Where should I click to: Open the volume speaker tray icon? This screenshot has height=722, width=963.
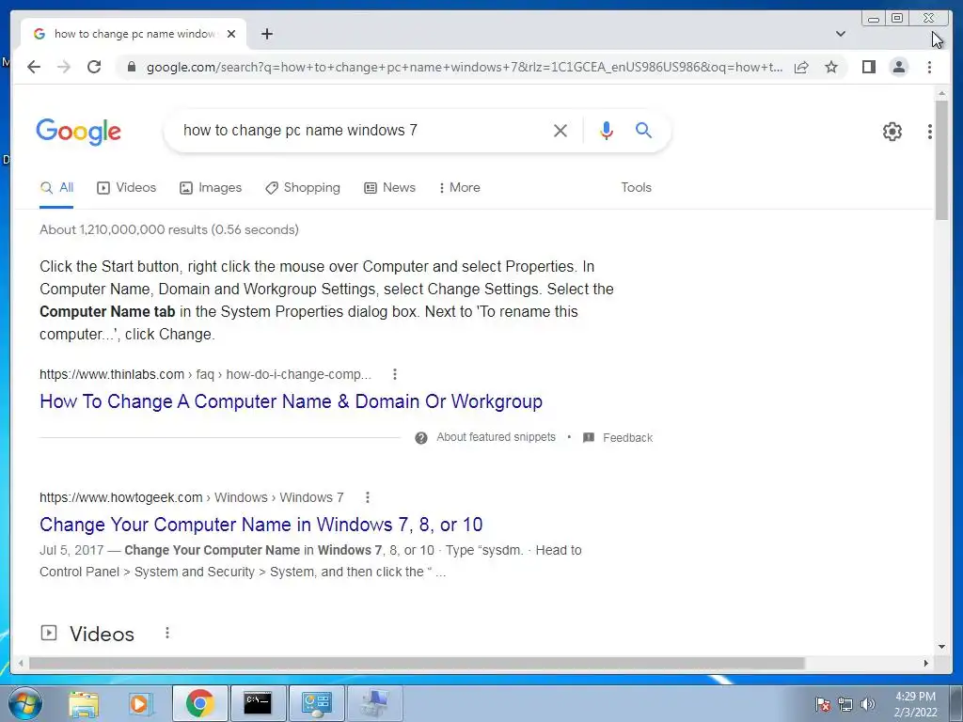(867, 704)
